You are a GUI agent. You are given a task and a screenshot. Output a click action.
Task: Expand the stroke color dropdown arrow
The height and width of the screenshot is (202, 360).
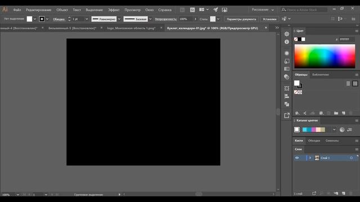[47, 19]
